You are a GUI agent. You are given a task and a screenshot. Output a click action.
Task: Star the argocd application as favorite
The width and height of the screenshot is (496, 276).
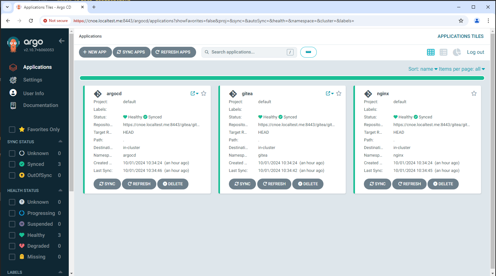pyautogui.click(x=204, y=93)
